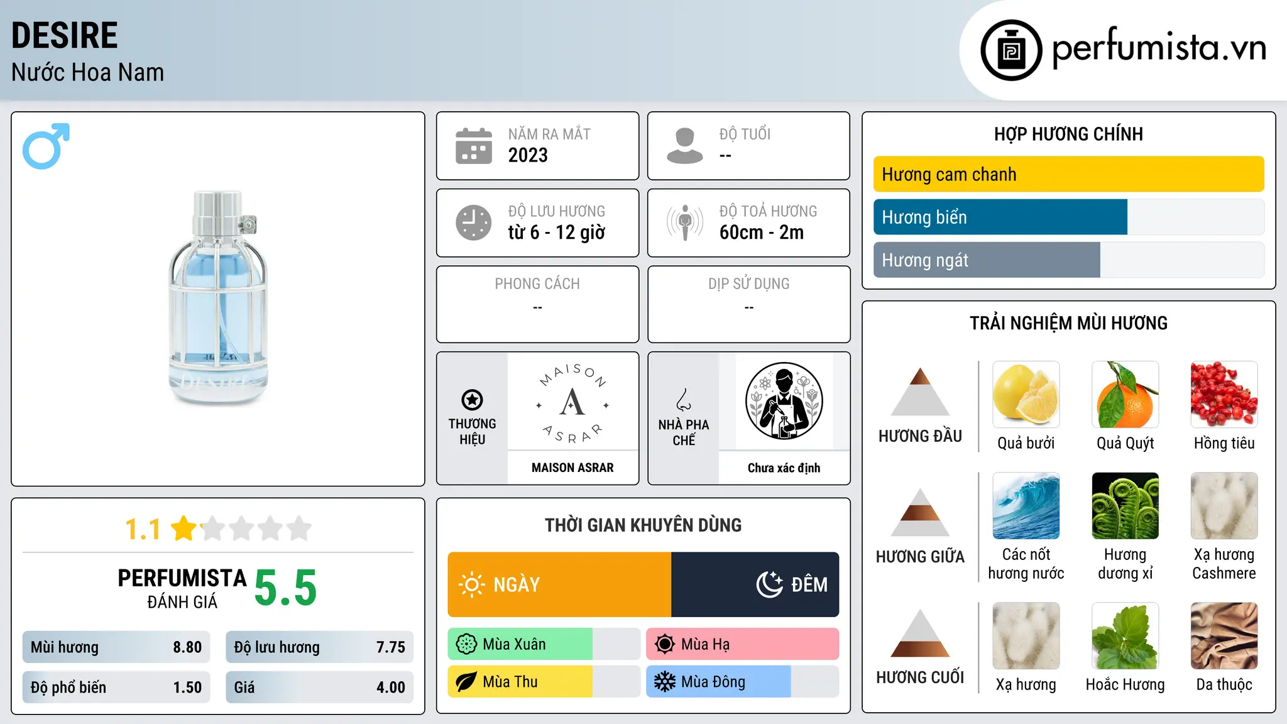Select the Các nốt hương nước image

1026,506
